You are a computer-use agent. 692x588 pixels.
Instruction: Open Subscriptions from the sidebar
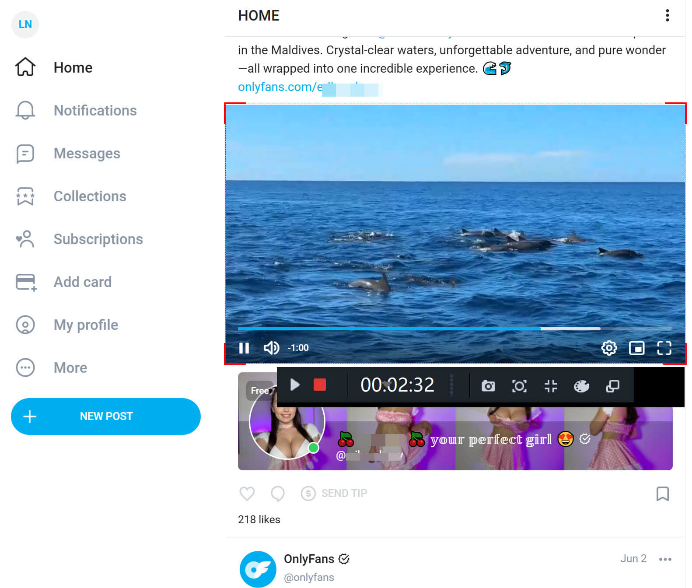point(98,239)
